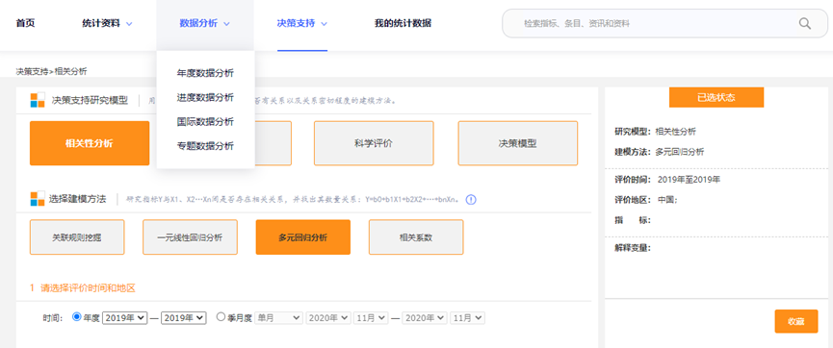Select the 相关性分析 model button
The image size is (833, 348).
pyautogui.click(x=90, y=143)
